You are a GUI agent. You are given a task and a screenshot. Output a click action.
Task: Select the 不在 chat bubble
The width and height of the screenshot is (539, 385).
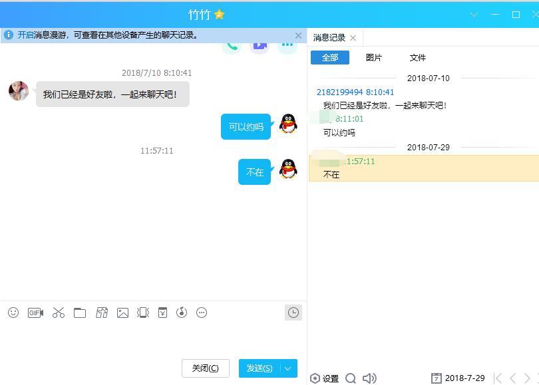click(x=255, y=172)
